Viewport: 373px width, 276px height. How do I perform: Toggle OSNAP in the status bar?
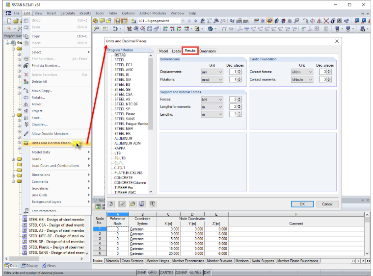[x=181, y=273]
